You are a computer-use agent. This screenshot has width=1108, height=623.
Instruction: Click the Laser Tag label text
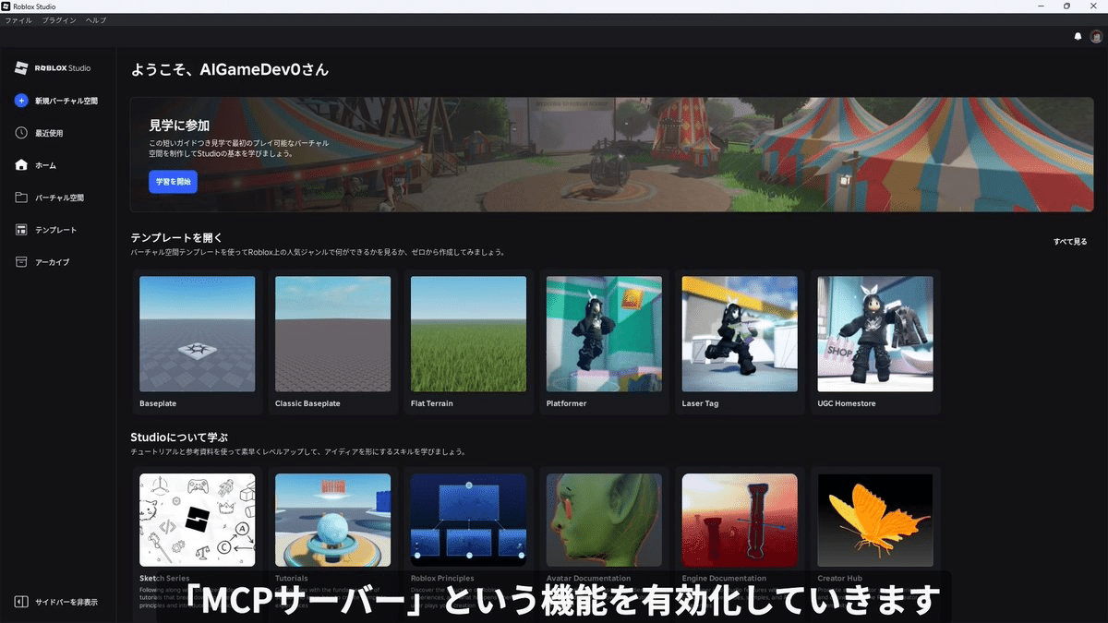[x=701, y=403]
